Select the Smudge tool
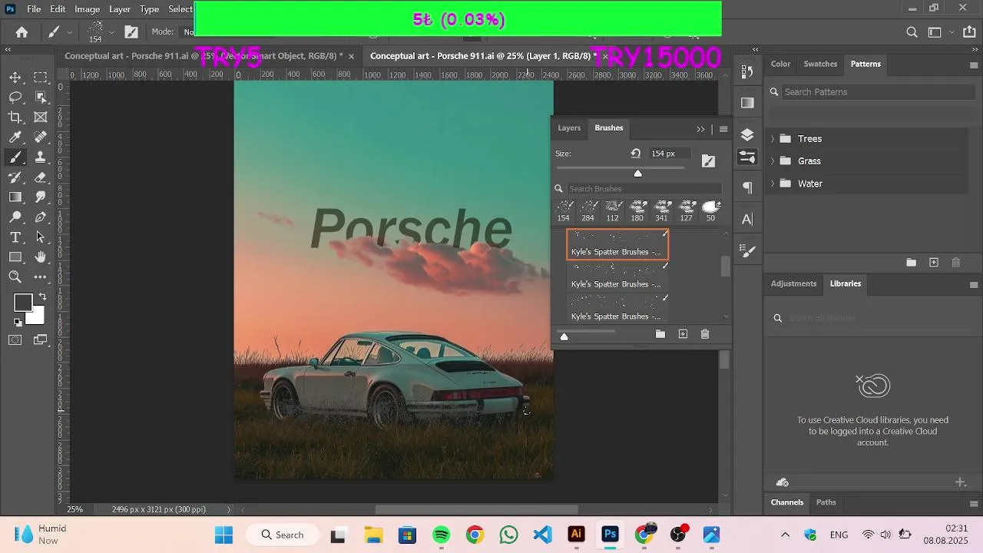983x553 pixels. tap(41, 197)
